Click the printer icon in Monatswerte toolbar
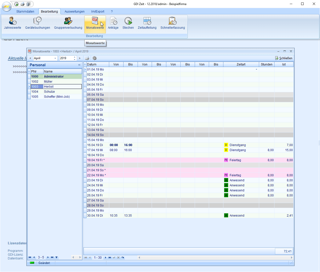320x272 pixels. [x=87, y=58]
